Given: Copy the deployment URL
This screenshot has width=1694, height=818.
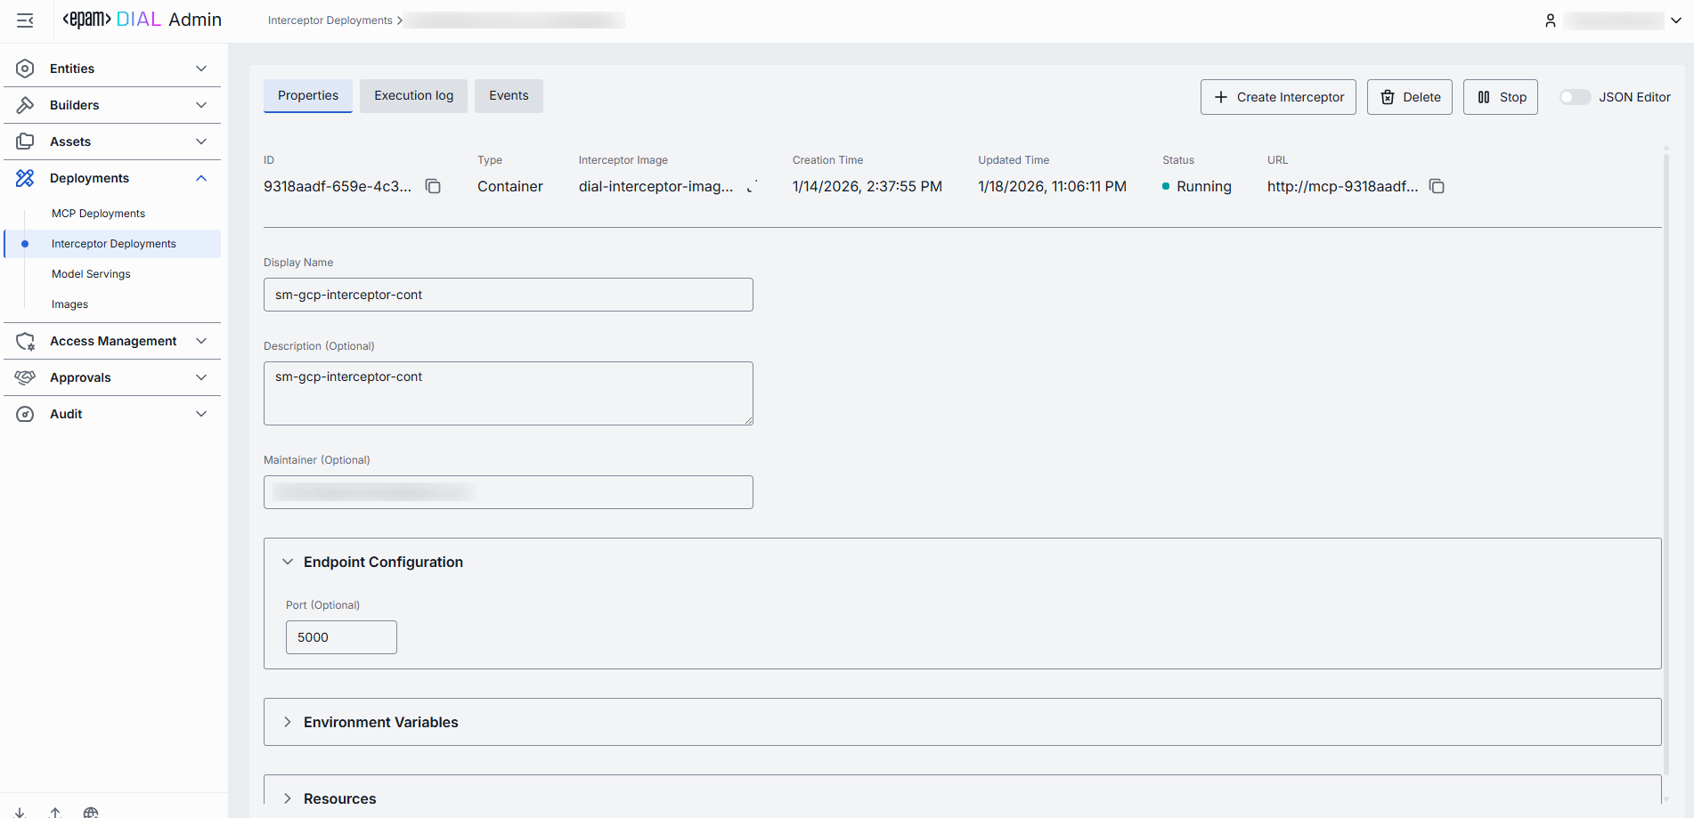Looking at the screenshot, I should coord(1437,186).
